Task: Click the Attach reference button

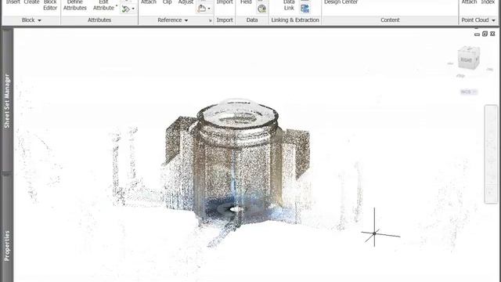Action: point(149,2)
